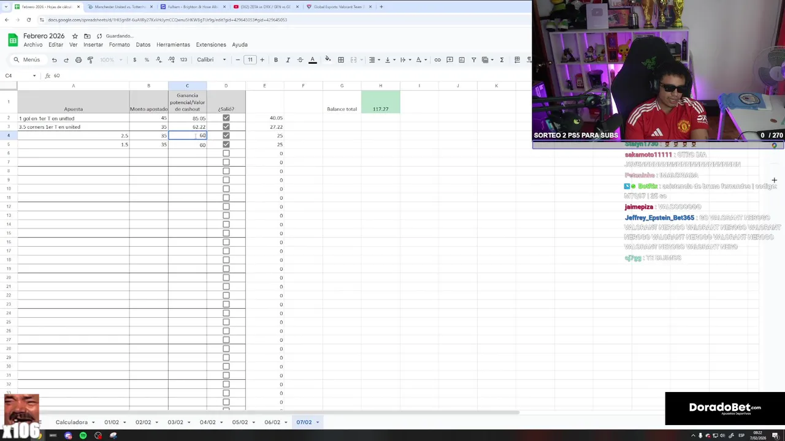Open the Calibri font dropdown

click(211, 59)
